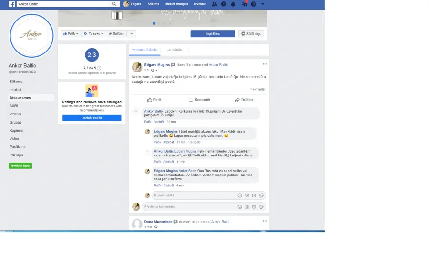Click Sākums in top navigation bar

click(153, 4)
